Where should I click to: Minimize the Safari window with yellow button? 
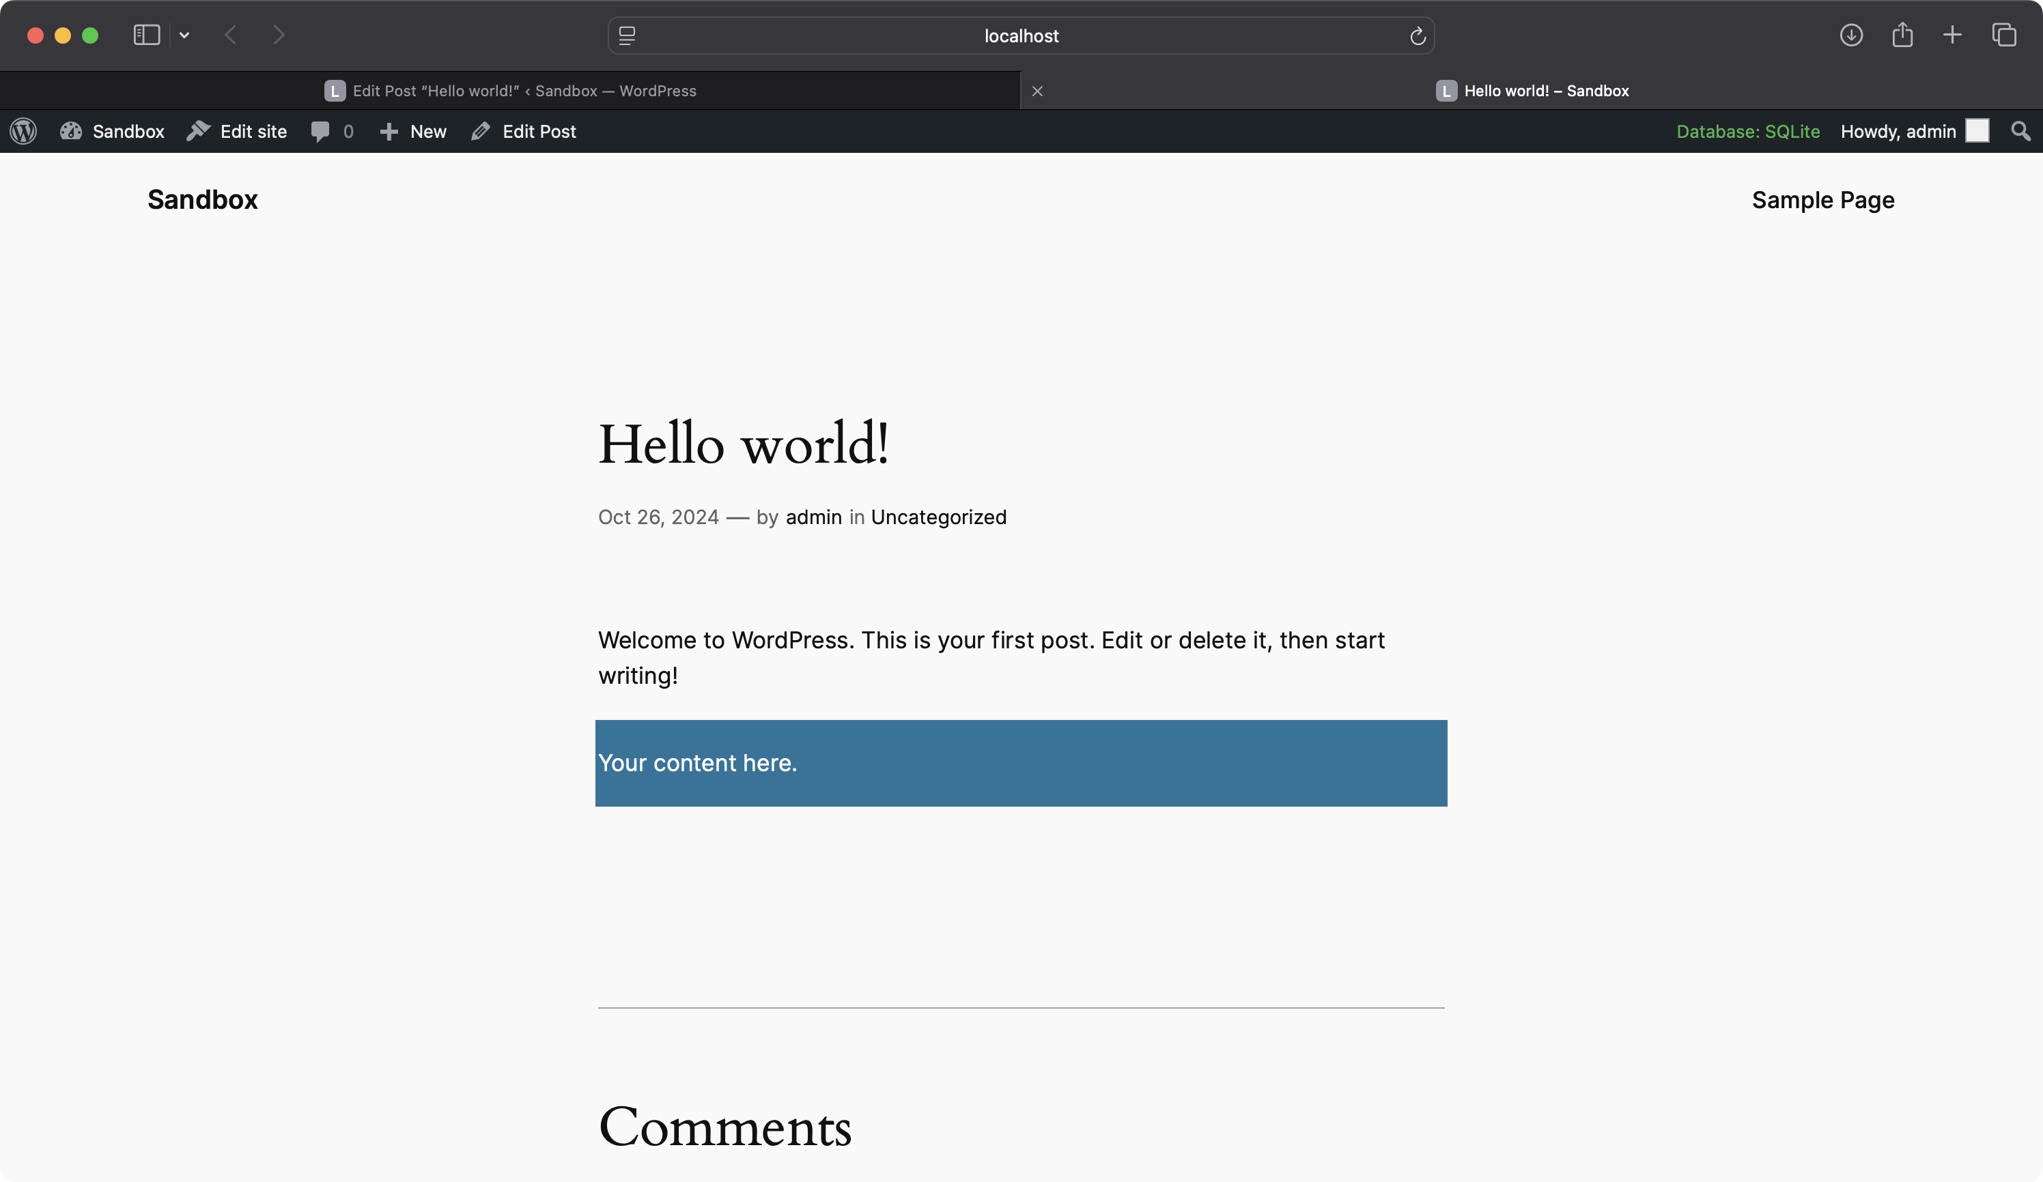(62, 35)
